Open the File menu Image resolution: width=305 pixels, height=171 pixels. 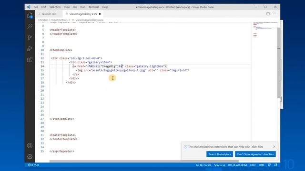pos(36,7)
